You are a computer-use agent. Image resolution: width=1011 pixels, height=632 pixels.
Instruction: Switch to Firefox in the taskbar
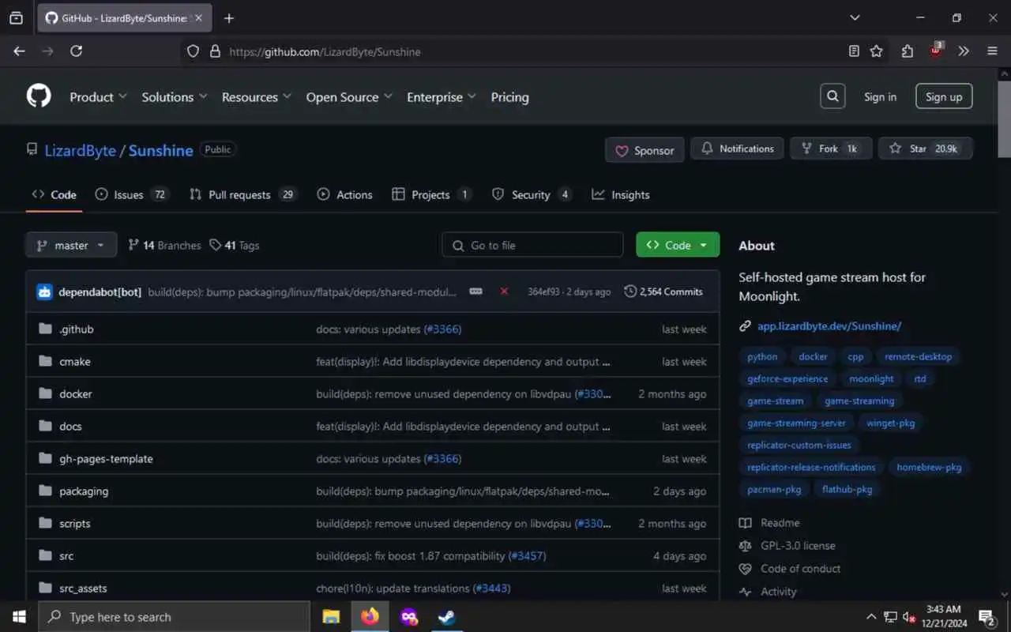(x=370, y=617)
